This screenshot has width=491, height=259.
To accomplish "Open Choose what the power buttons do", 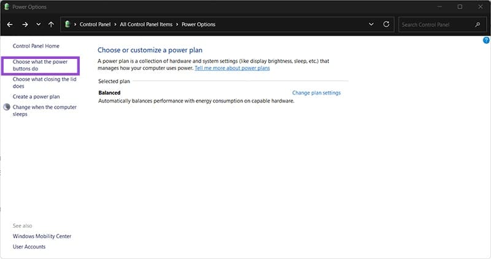I will (x=40, y=65).
